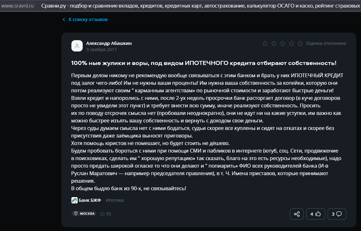Click the eye views icon showing 70

(102, 214)
